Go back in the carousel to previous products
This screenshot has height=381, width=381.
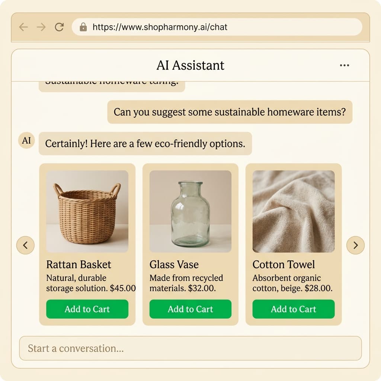25,245
